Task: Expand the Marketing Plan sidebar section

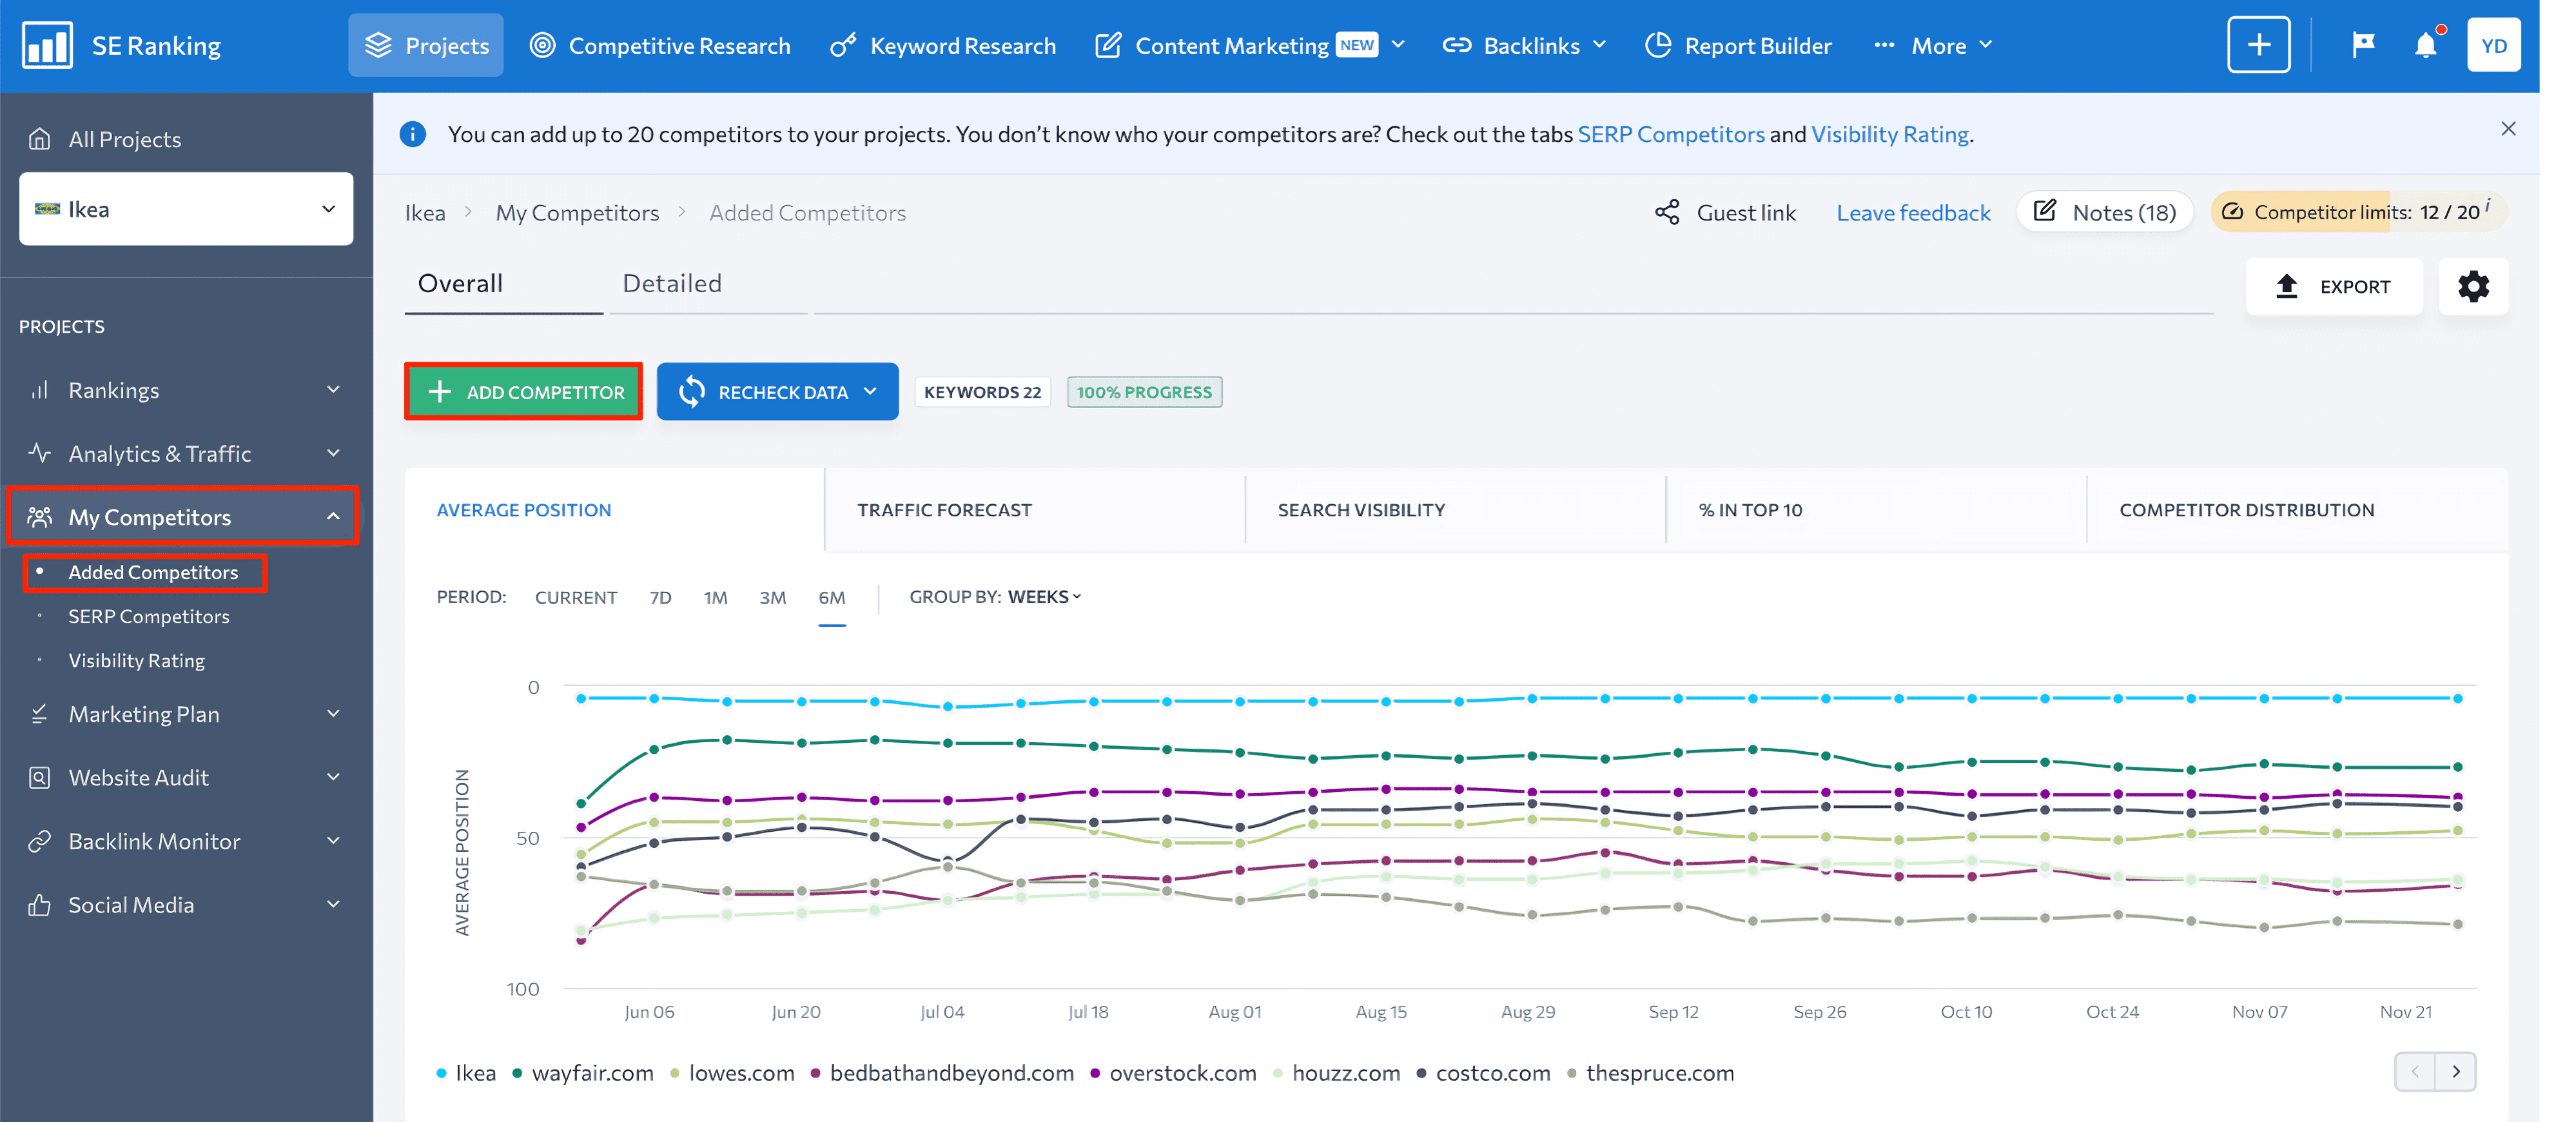Action: coord(186,714)
